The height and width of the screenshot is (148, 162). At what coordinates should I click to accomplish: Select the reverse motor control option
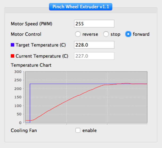click(x=78, y=34)
